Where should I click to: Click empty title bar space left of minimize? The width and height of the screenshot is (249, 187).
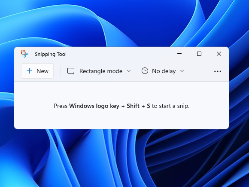(121, 54)
